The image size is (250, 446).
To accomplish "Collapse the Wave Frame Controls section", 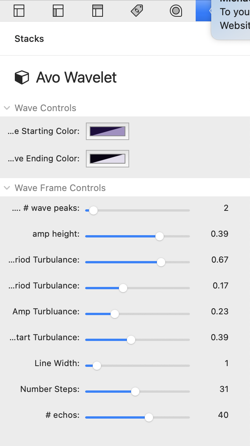I will click(6, 188).
